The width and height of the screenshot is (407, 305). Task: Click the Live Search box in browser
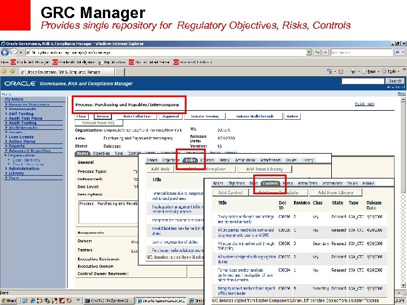[362, 53]
